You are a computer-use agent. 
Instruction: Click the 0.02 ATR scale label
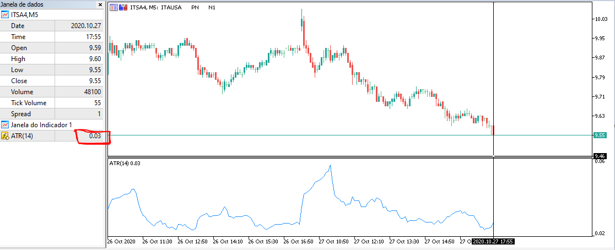point(601,233)
